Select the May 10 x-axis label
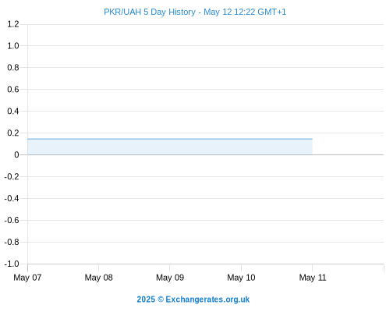Image resolution: width=386 pixels, height=312 pixels. [241, 278]
